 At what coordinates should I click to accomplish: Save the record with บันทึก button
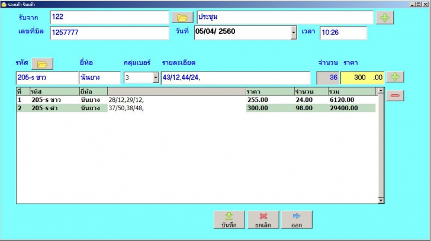(x=229, y=220)
